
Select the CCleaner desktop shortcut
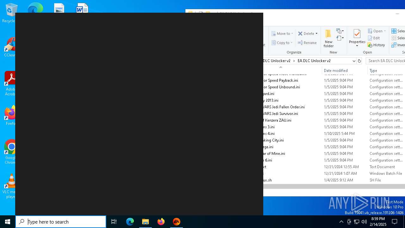click(x=9, y=47)
